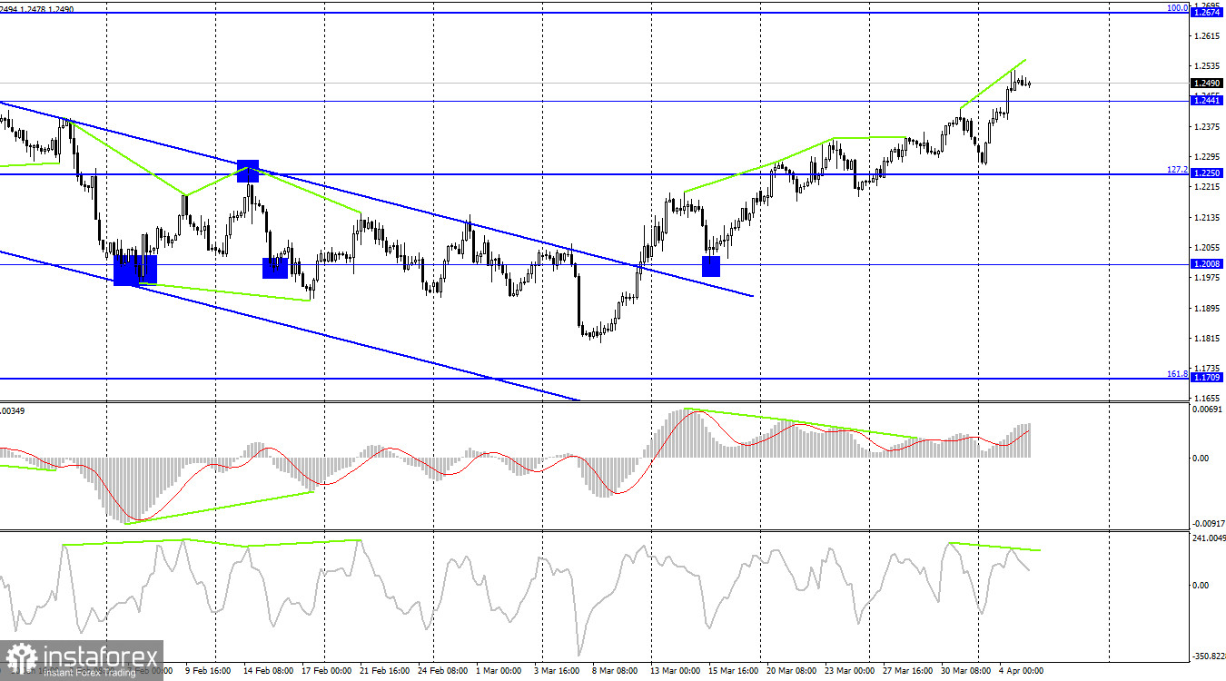Image resolution: width=1226 pixels, height=681 pixels.
Task: Click the 1.2674 price level tag
Action: (1206, 13)
